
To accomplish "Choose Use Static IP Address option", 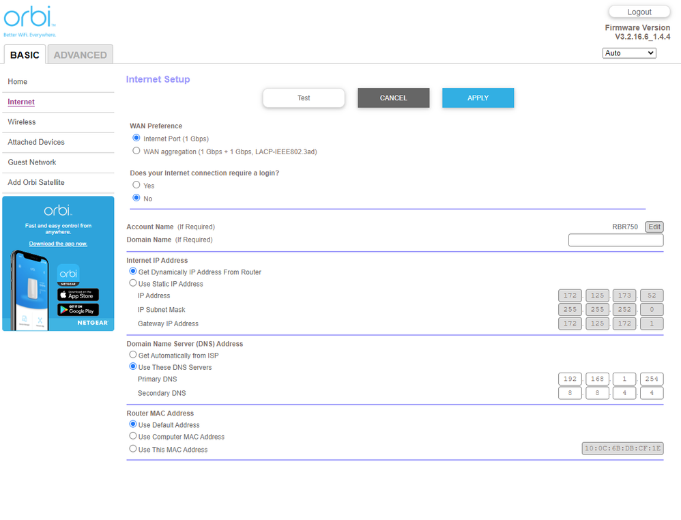I will click(133, 283).
